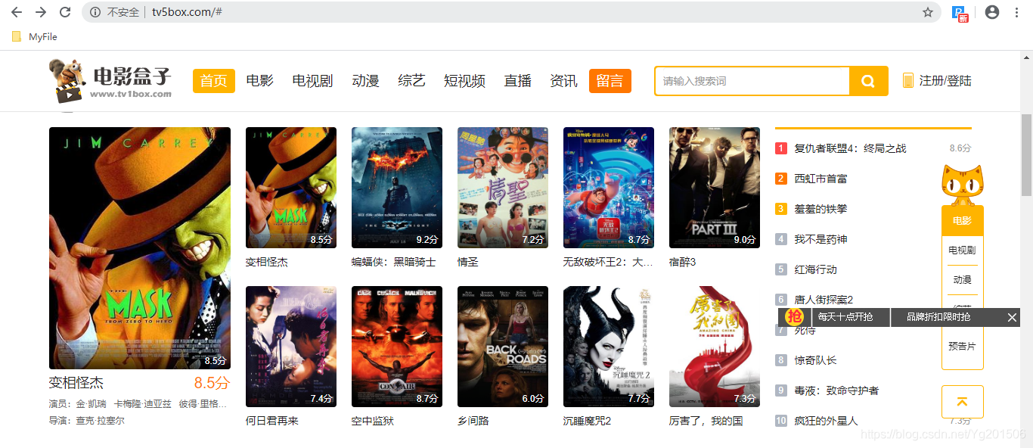Open the 情圣 movie poster
This screenshot has height=448, width=1033.
pyautogui.click(x=503, y=188)
